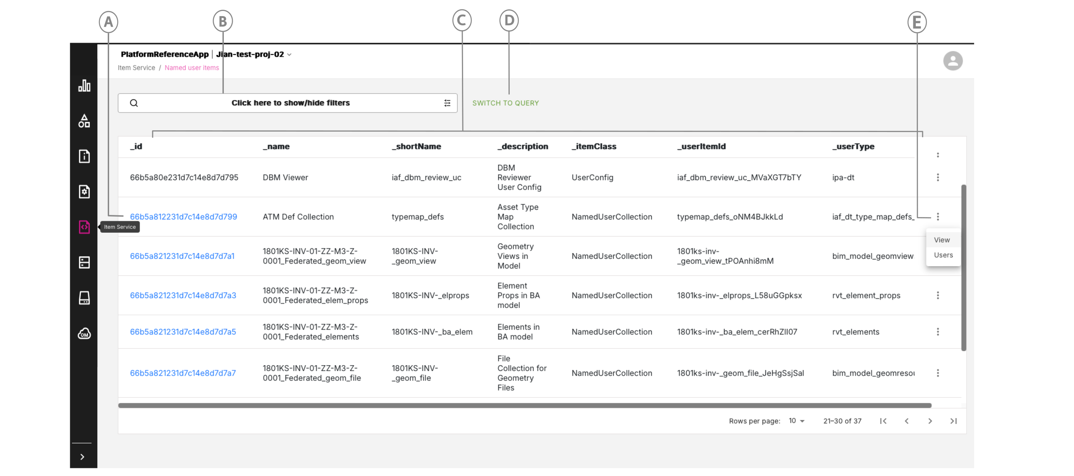The image size is (1074, 476).
Task: Open the file info sidebar icon
Action: coord(84,156)
